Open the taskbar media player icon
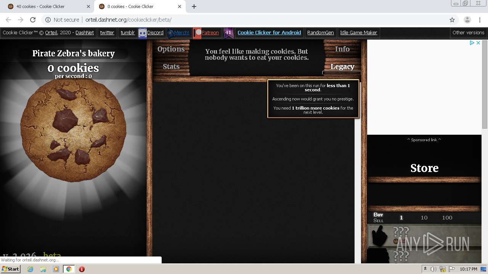 tap(56, 269)
